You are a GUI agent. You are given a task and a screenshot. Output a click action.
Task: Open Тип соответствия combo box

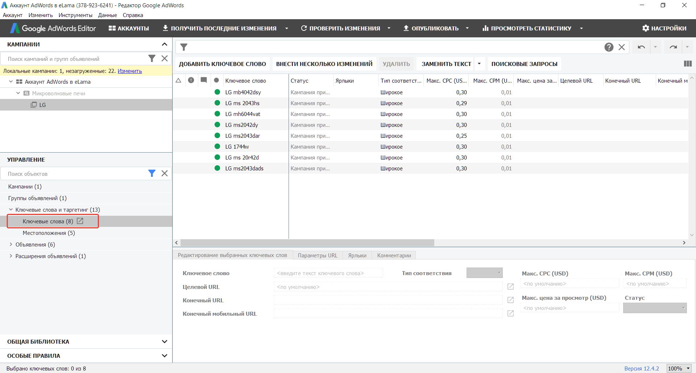[484, 273]
